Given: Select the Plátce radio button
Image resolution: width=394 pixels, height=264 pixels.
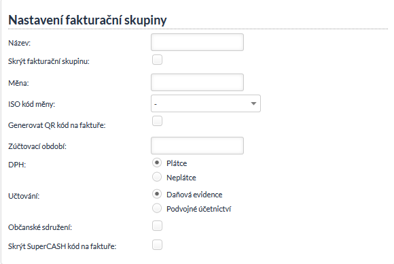Looking at the screenshot, I should 157,163.
